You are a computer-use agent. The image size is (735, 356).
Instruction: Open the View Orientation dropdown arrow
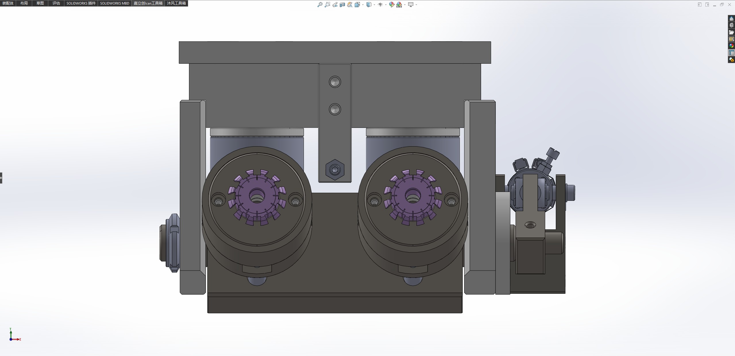[363, 5]
